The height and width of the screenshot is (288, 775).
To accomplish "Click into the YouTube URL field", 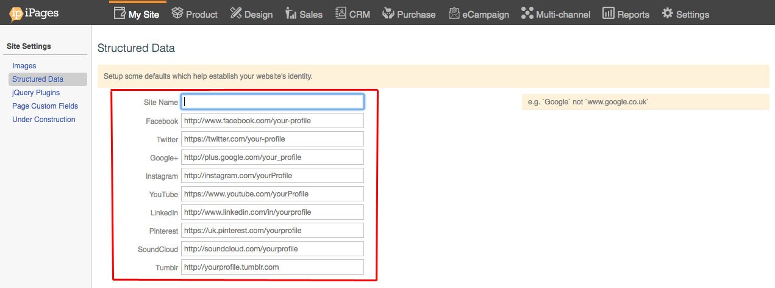I will pyautogui.click(x=273, y=194).
